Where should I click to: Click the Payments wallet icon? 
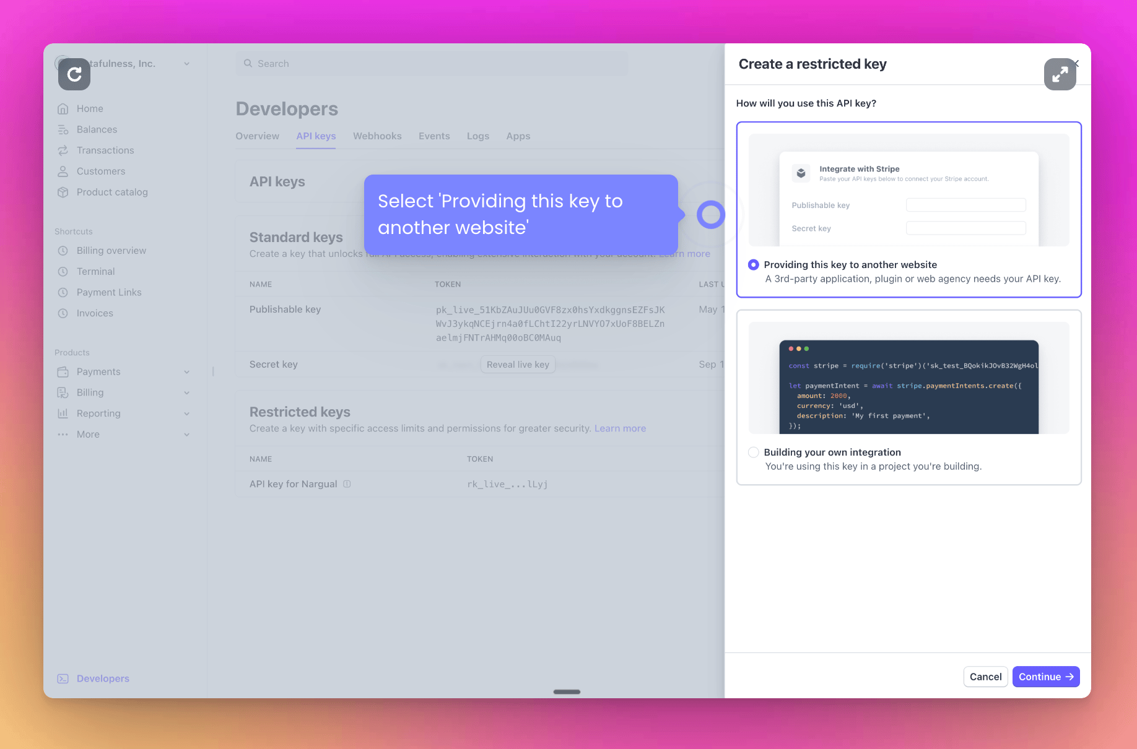tap(63, 372)
